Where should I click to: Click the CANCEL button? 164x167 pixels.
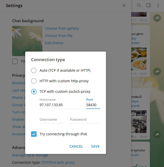[76, 146]
